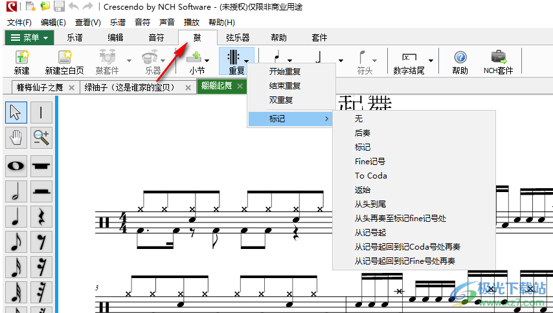The image size is (553, 313).
Task: Click the Open folder icon in title bar
Action: [45, 6]
